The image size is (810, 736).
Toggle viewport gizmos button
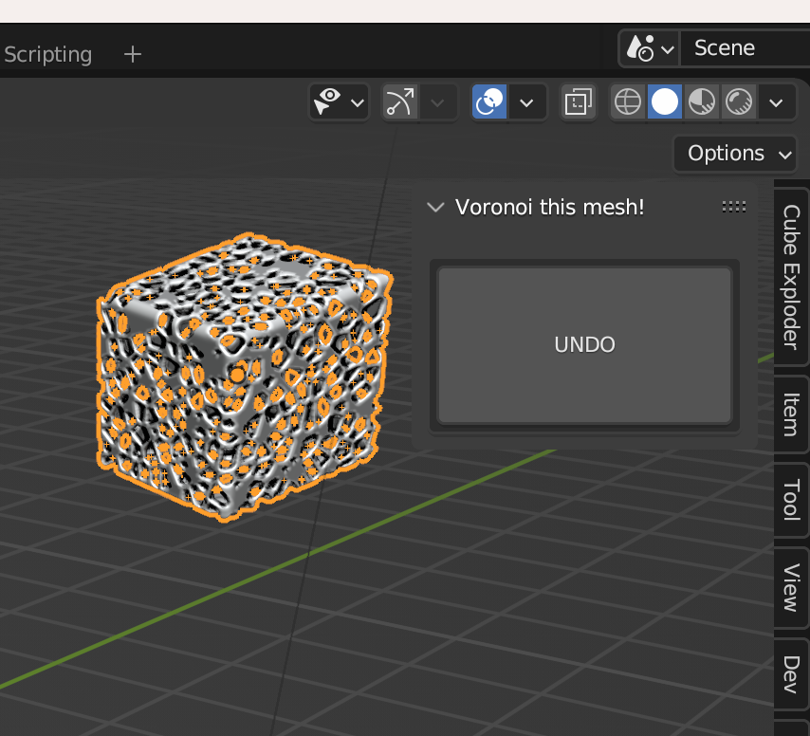point(400,101)
